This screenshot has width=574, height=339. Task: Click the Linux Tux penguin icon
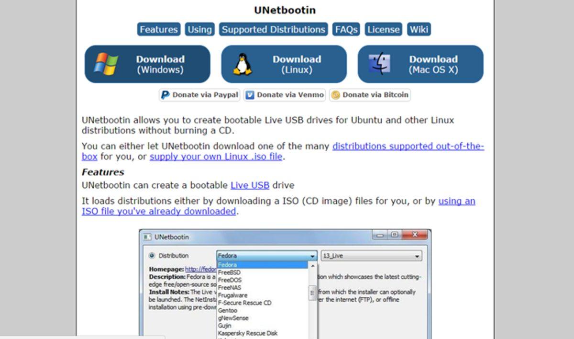[x=243, y=64]
